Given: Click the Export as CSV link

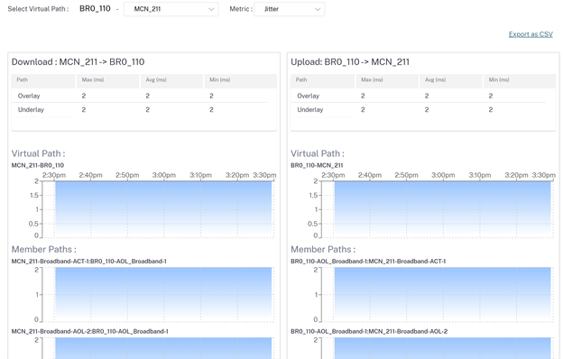Looking at the screenshot, I should tap(531, 34).
